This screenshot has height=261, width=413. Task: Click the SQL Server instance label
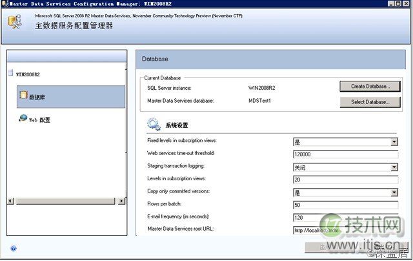tap(169, 88)
